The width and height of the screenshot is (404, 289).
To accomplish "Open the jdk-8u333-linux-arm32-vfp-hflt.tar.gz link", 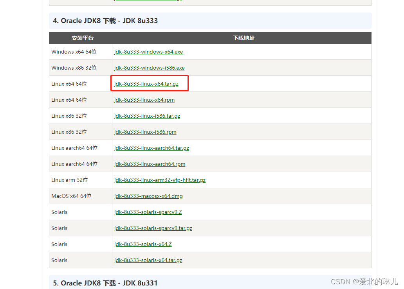I will [x=160, y=180].
